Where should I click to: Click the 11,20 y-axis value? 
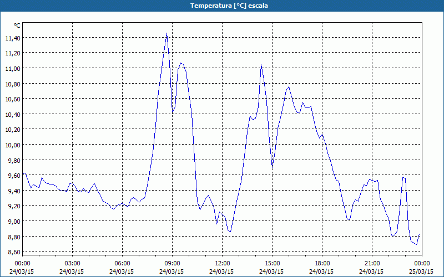click(13, 53)
